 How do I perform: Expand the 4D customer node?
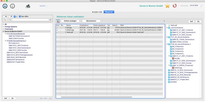pyautogui.click(x=3, y=24)
